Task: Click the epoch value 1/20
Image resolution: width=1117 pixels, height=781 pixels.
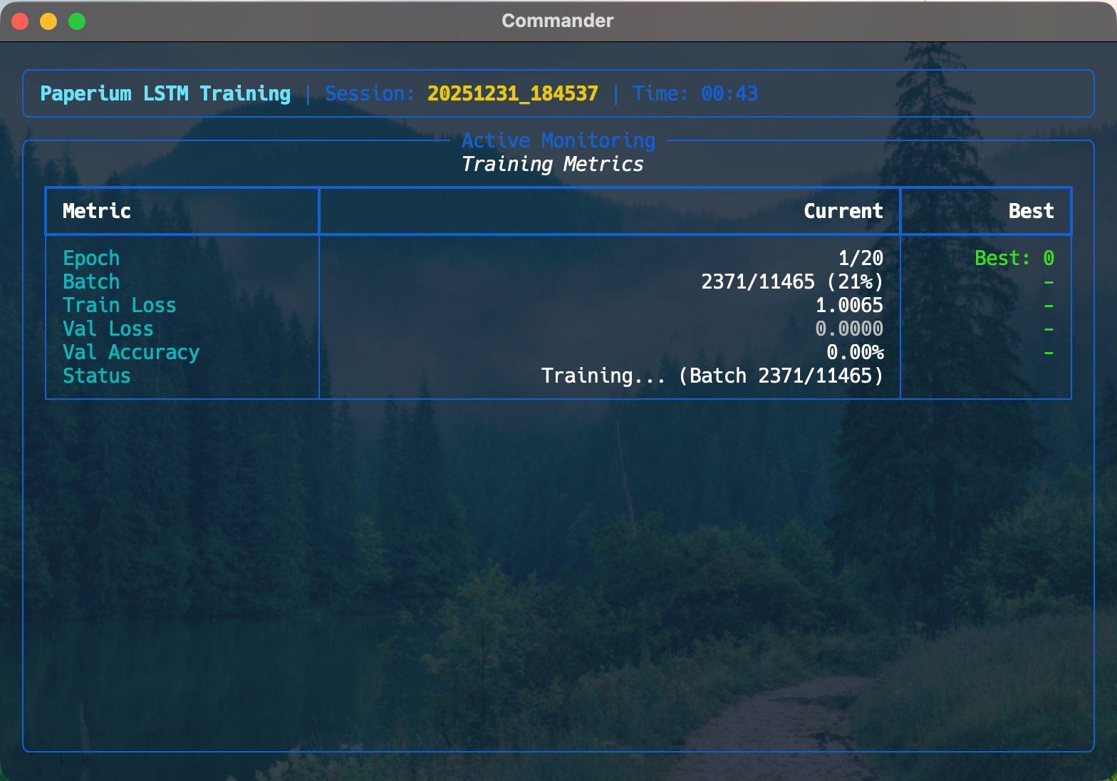Action: tap(861, 258)
